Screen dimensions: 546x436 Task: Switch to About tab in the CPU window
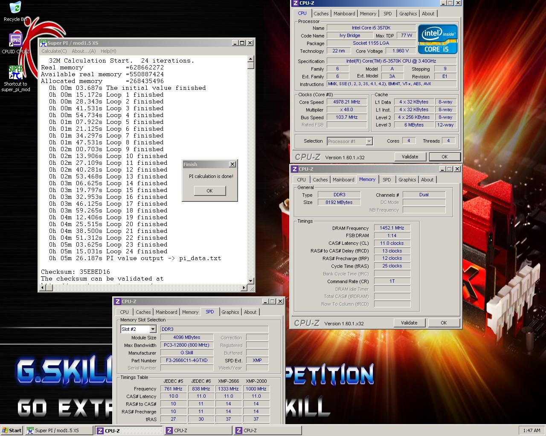coord(428,14)
